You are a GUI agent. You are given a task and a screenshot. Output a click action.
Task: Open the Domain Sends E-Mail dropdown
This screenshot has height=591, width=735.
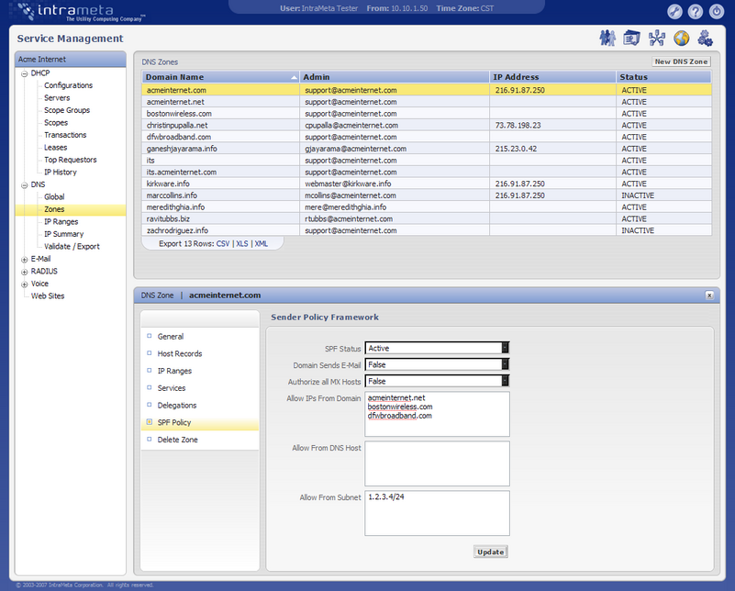point(437,364)
